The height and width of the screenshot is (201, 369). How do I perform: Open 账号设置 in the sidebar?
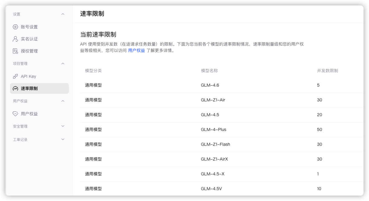tap(39, 27)
